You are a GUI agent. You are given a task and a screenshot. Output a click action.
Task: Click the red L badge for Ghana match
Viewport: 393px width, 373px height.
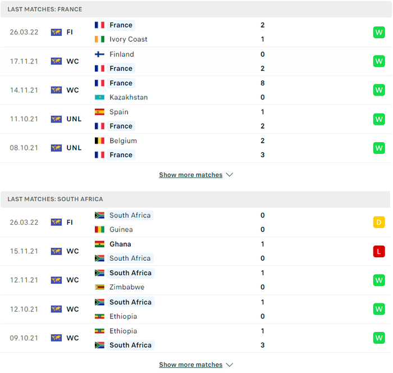click(x=379, y=251)
